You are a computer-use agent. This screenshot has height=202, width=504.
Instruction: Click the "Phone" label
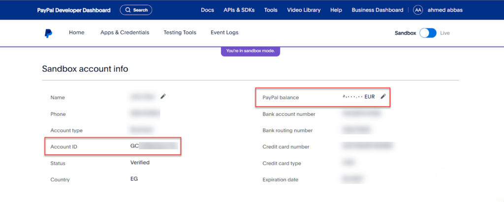(x=58, y=114)
